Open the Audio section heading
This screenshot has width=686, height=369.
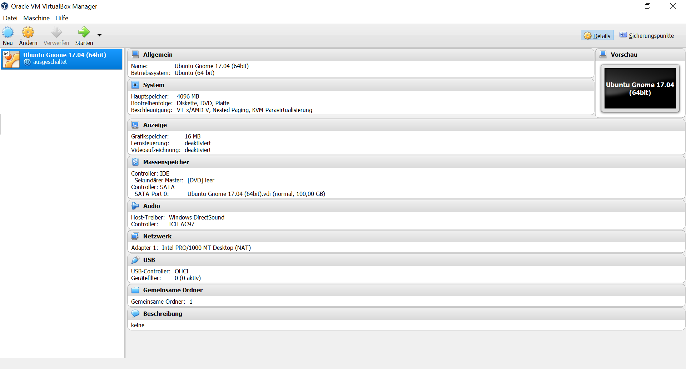(x=151, y=206)
